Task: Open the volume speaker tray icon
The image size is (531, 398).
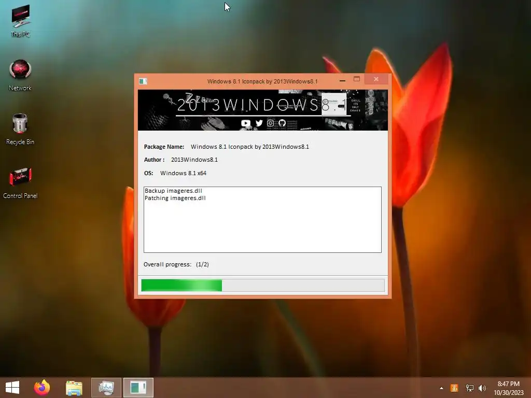Action: coord(482,388)
